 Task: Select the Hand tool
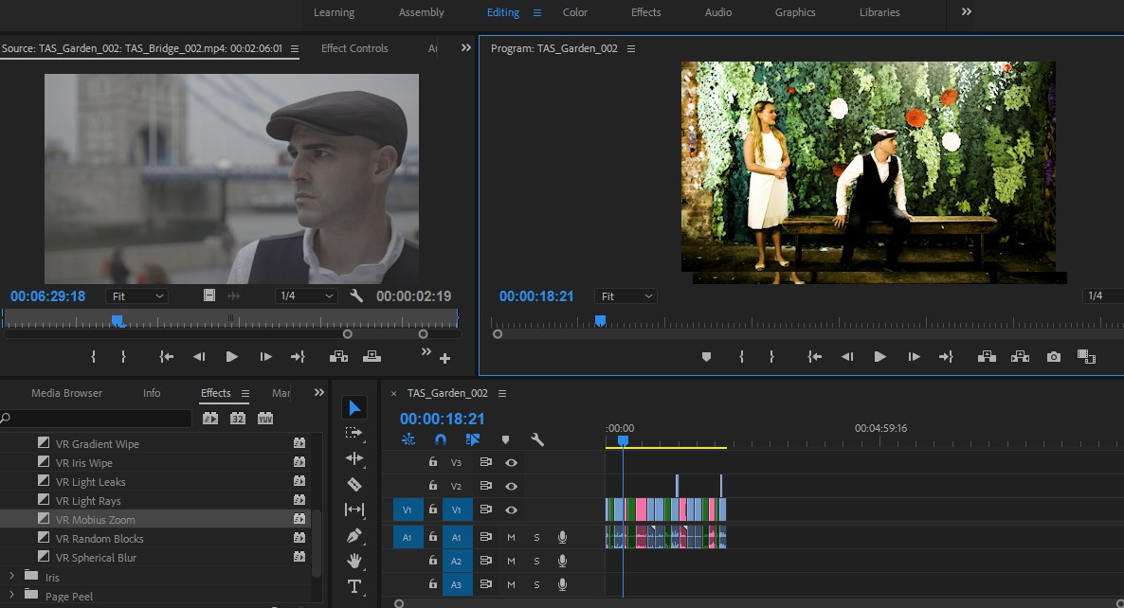tap(354, 561)
